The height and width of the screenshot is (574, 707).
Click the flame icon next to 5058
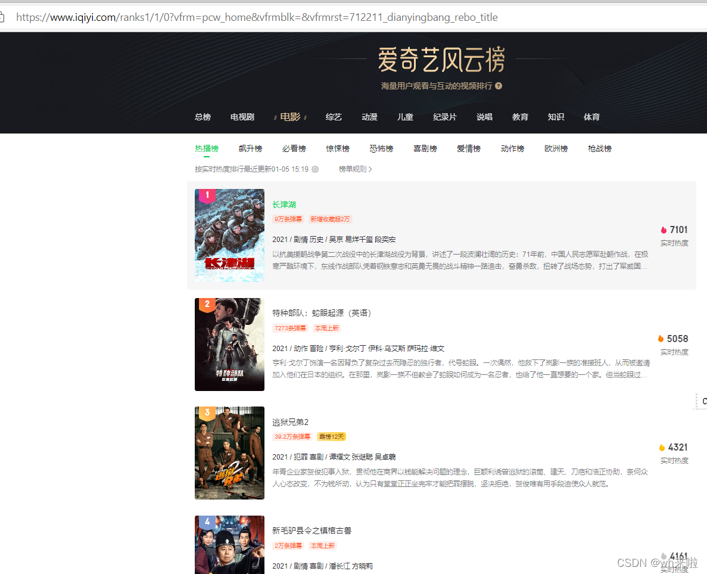(661, 339)
